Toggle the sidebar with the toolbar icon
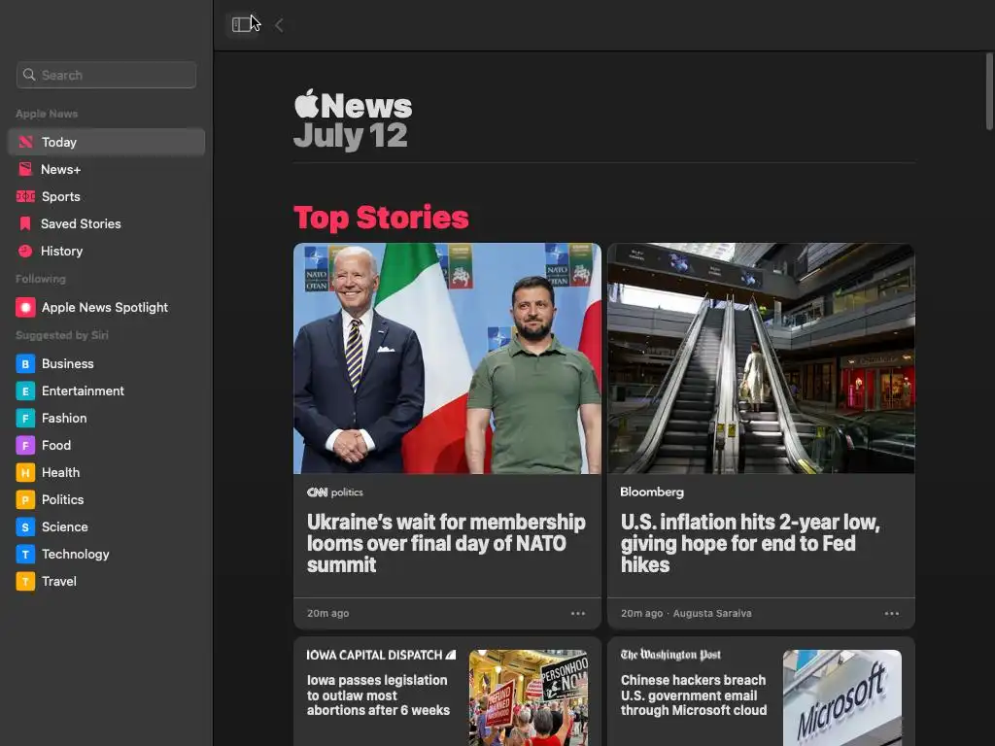 (x=241, y=24)
